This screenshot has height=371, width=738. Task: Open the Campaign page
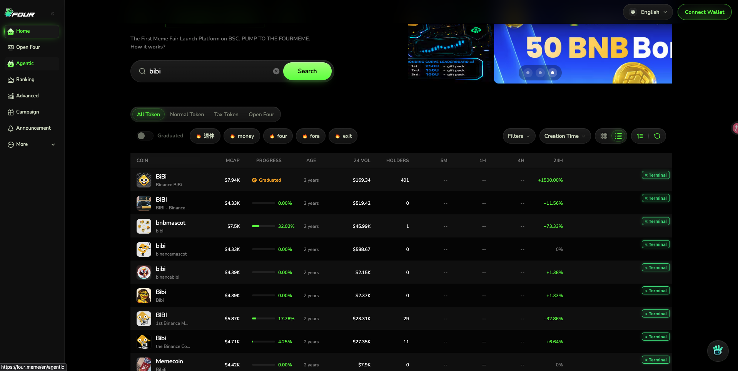[32, 112]
